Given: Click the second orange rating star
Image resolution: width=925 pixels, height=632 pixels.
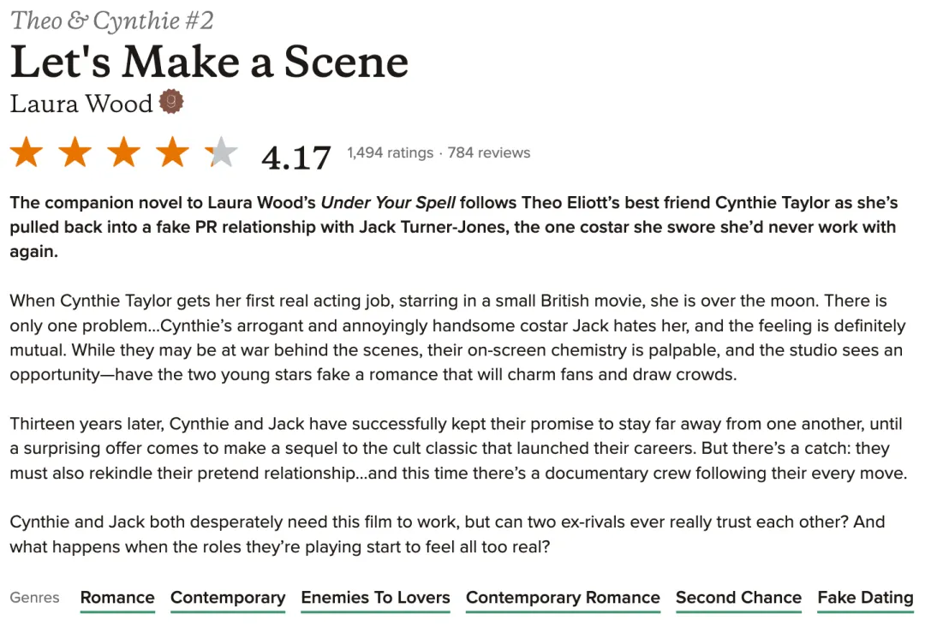Looking at the screenshot, I should click(75, 153).
